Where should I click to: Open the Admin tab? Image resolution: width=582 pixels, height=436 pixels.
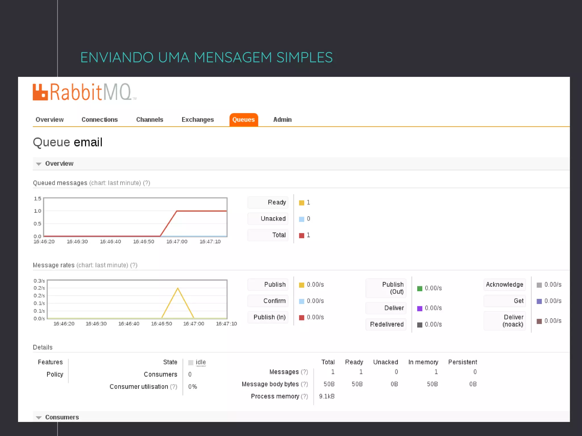(282, 120)
